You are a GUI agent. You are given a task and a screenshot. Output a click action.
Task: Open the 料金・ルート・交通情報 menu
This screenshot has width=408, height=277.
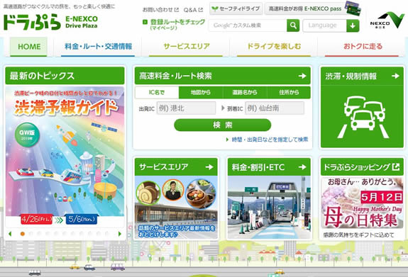[98, 47]
